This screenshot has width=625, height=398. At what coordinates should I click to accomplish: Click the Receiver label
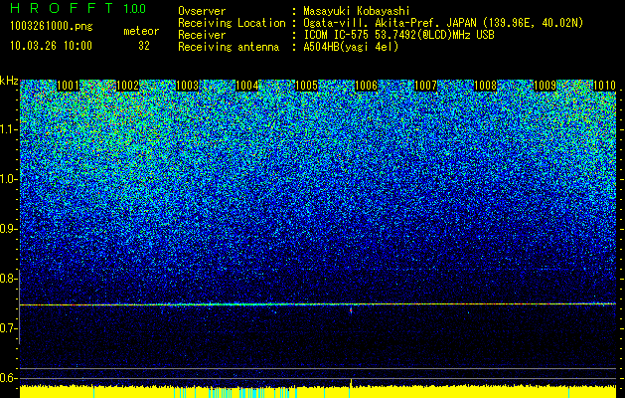click(x=202, y=35)
